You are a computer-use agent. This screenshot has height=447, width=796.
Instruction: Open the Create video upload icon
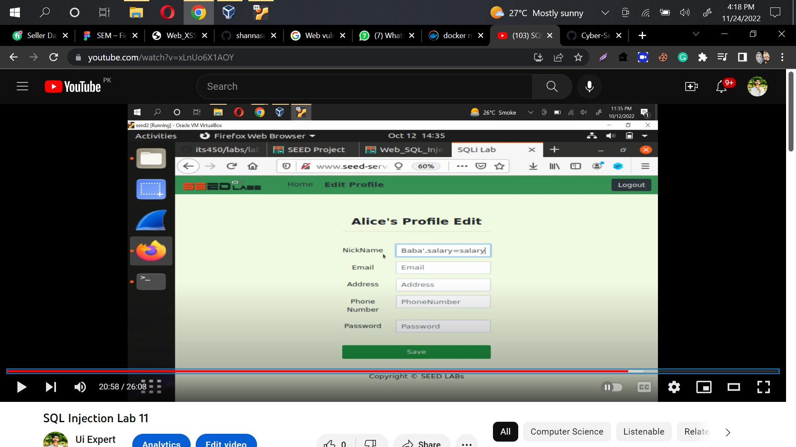tap(691, 87)
